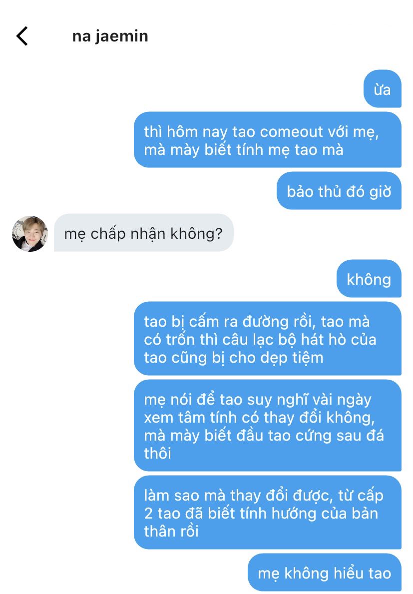Select message 'thì hôm nay tao comeout với mẹ'
The image size is (413, 594).
(267, 140)
